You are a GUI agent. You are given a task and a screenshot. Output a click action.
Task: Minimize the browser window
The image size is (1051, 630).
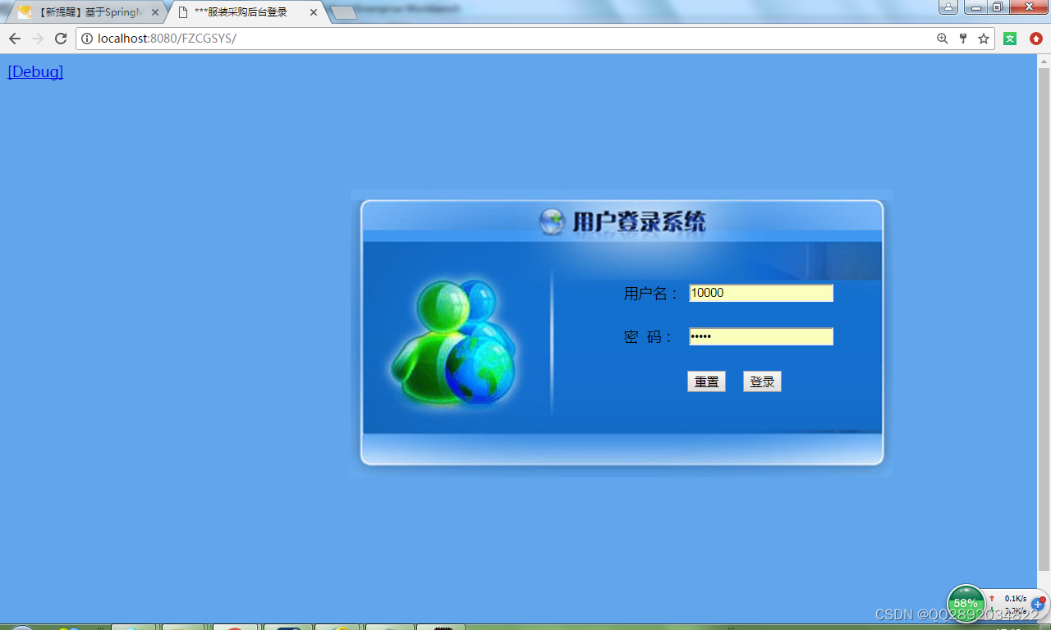(x=975, y=7)
